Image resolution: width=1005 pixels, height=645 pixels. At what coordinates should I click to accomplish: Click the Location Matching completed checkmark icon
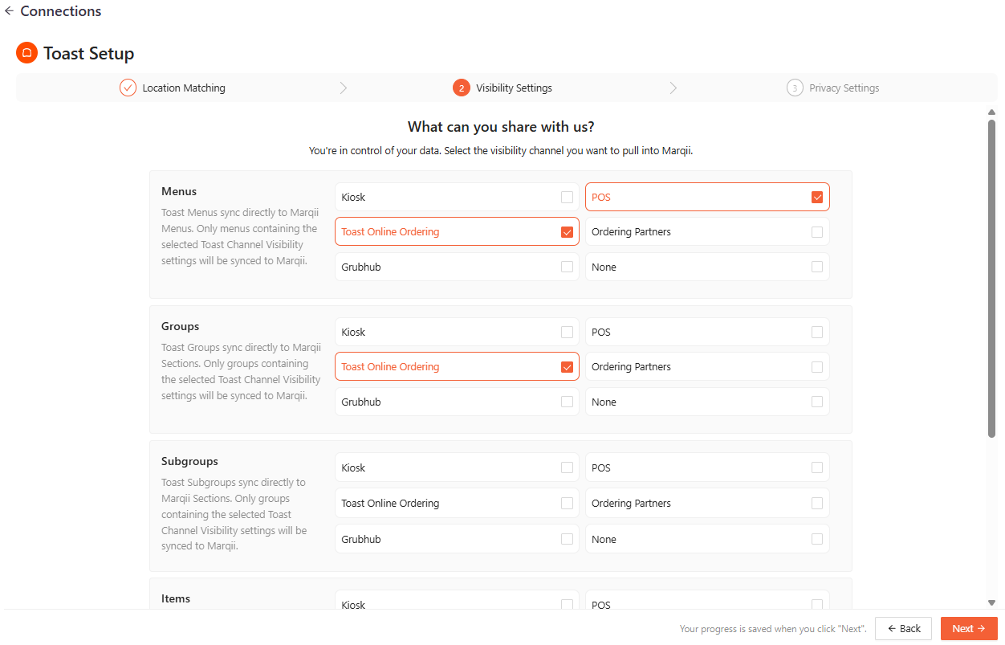(128, 88)
